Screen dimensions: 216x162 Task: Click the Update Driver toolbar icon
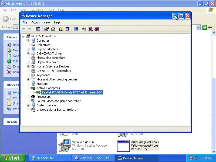[x=84, y=29]
